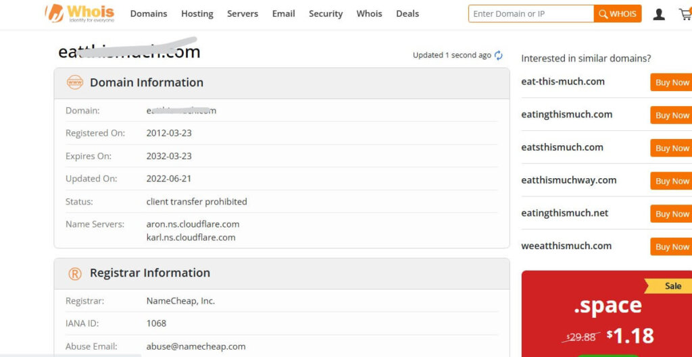Open the user account icon

658,14
